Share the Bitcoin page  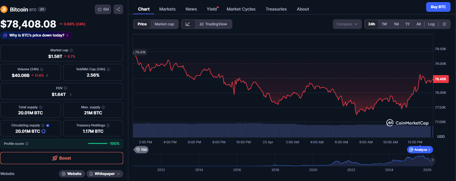click(x=118, y=9)
